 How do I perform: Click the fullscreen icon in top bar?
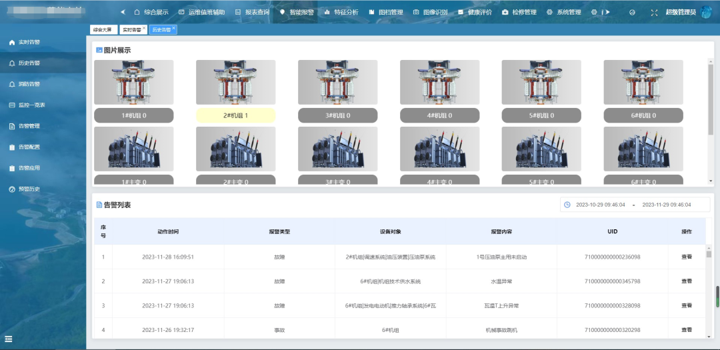(653, 12)
